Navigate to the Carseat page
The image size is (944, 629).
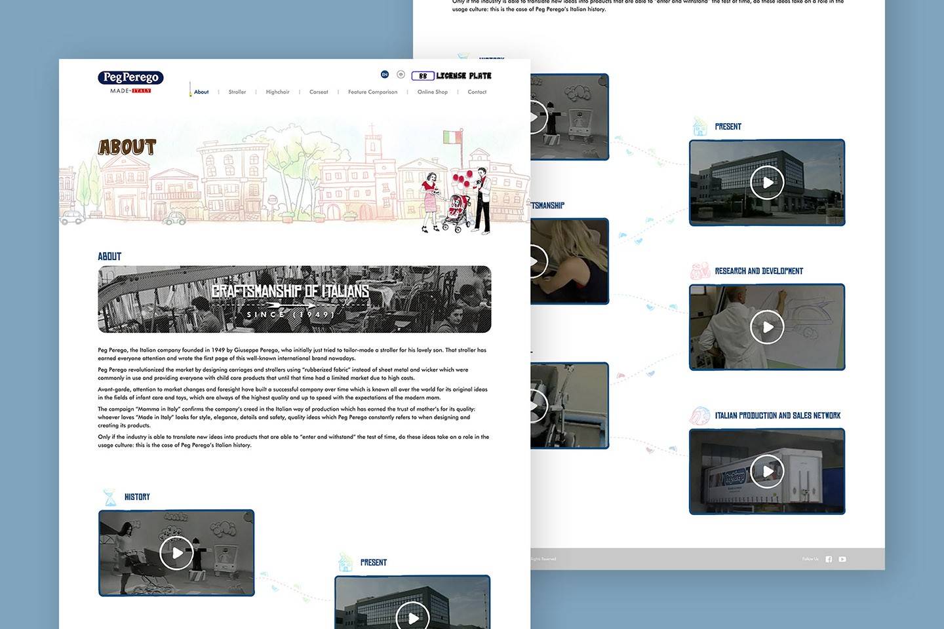pyautogui.click(x=319, y=92)
